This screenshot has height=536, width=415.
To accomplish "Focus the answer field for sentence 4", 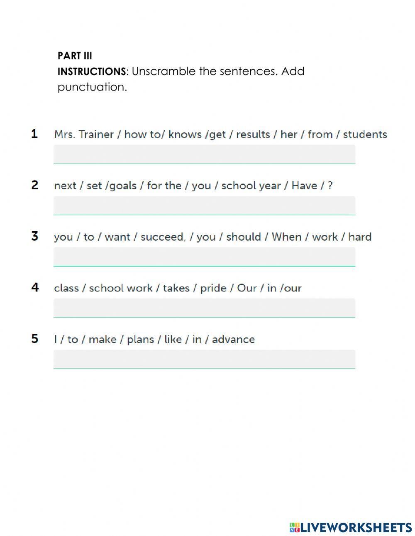I will coord(204,308).
